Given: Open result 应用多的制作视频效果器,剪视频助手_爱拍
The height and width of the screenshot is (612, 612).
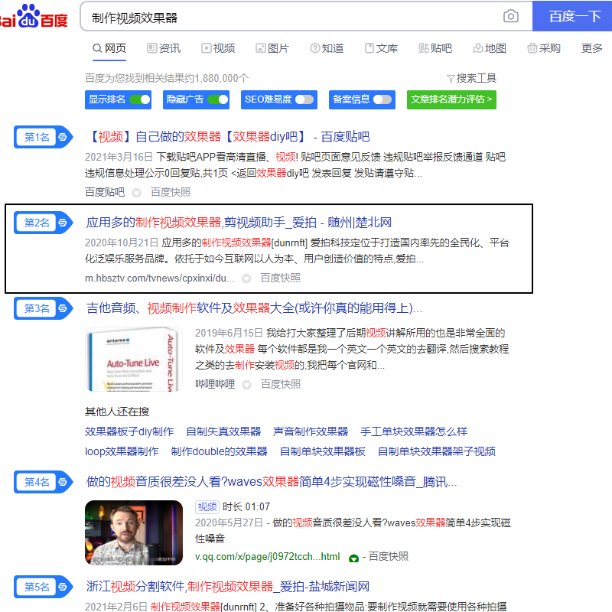Looking at the screenshot, I should pos(239,223).
